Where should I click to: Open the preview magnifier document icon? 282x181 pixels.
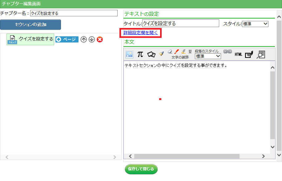pos(261,54)
